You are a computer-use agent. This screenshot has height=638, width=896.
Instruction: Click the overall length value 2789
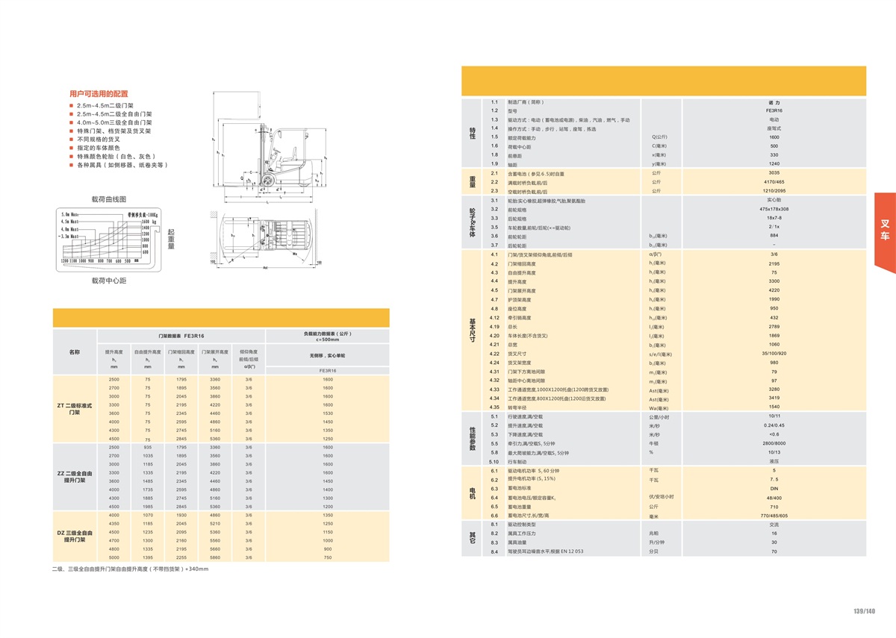[774, 327]
